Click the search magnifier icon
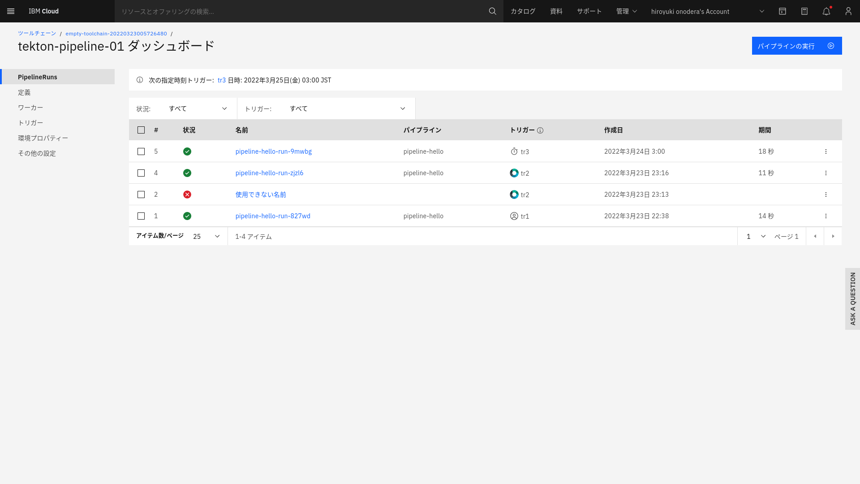Screen dimensions: 860x484 pos(492,11)
